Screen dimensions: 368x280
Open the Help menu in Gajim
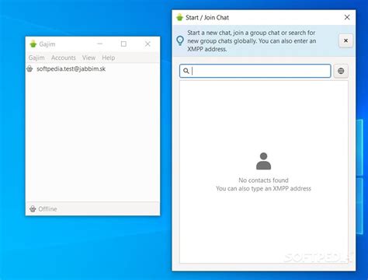pos(109,58)
